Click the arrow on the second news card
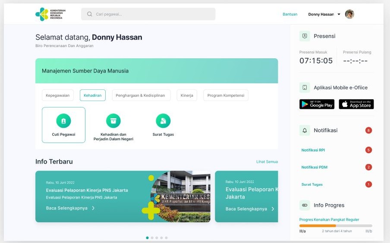This screenshot has height=243, width=390. coord(273,209)
